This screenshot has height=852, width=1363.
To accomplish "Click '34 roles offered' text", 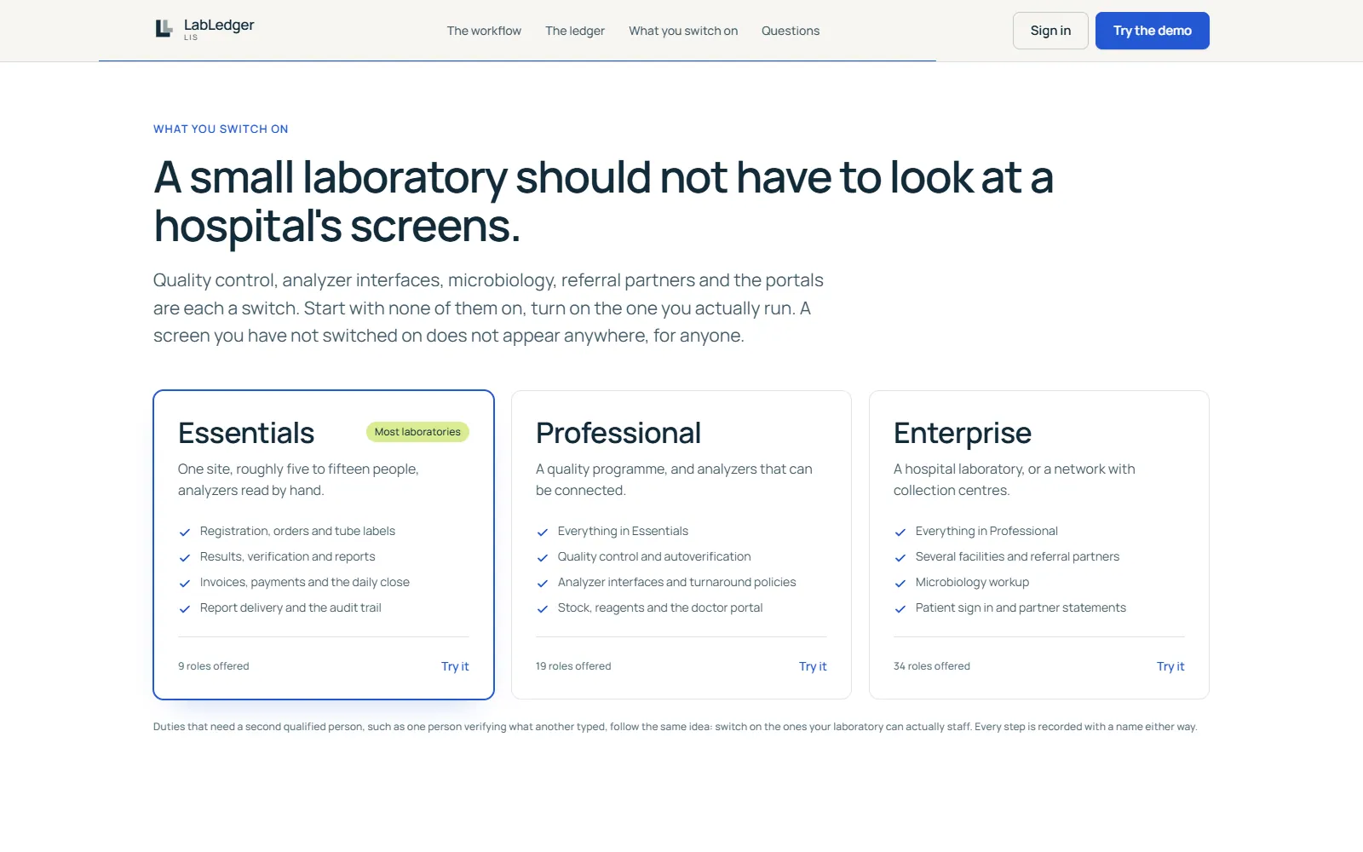I will pos(932,666).
